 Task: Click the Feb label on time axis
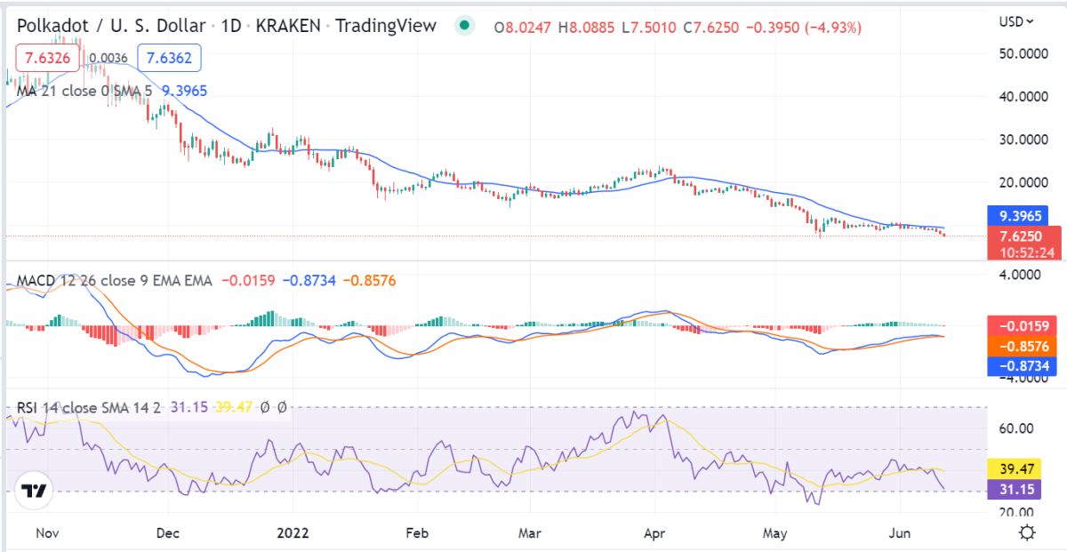coord(417,533)
